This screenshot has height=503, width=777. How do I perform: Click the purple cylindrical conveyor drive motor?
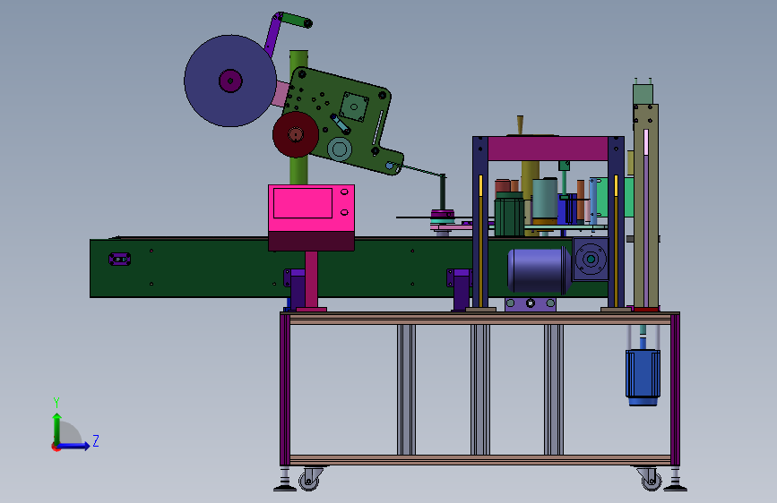click(540, 270)
